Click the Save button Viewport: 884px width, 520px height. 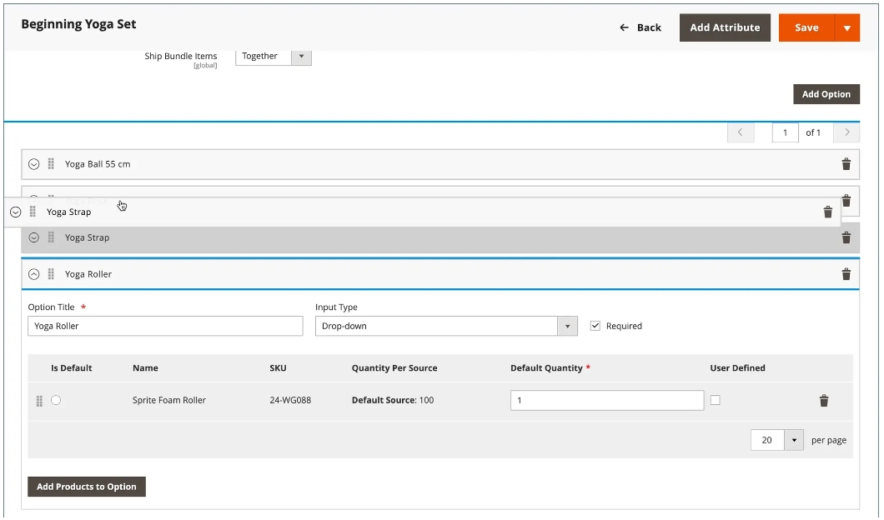tap(806, 27)
